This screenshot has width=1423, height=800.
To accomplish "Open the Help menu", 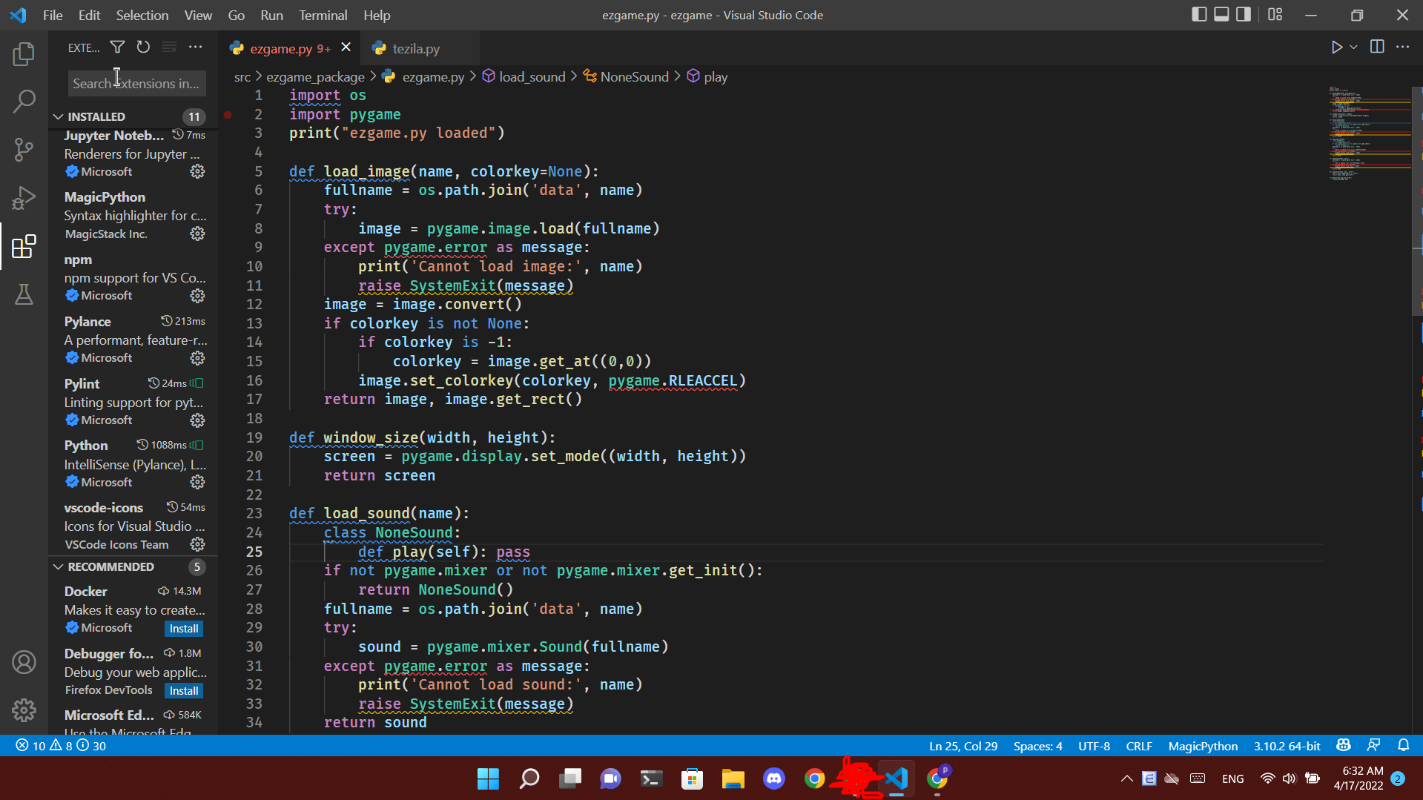I will (x=377, y=15).
